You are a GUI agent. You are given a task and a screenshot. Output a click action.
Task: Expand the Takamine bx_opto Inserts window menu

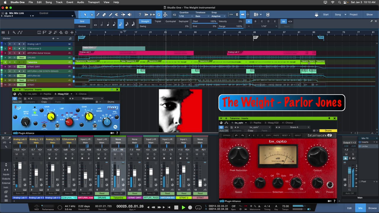[x=221, y=118]
